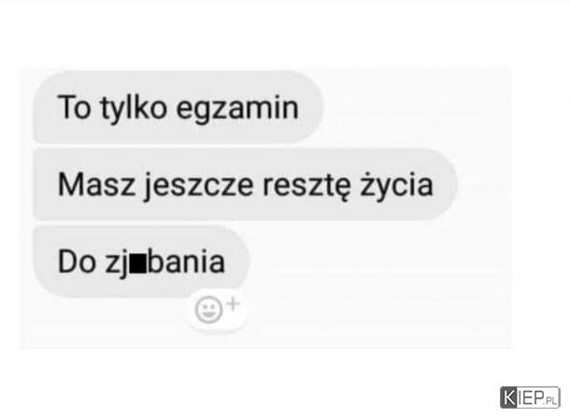Image resolution: width=570 pixels, height=418 pixels.
Task: Select the 'Masz jeszcze resztę życia' bubble
Action: tap(245, 184)
